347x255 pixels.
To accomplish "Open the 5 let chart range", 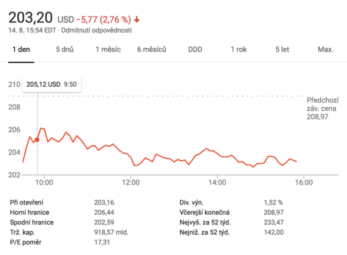I will click(x=282, y=49).
